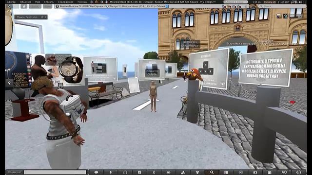Click the second HUD icon at top right
The height and width of the screenshot is (175, 312).
[x=285, y=16]
